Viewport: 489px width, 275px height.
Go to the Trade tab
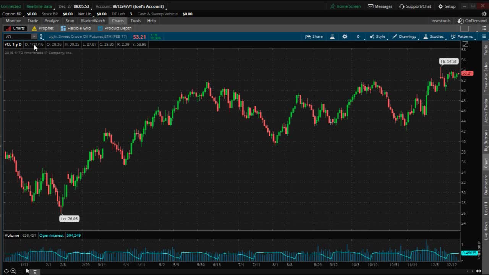point(32,21)
